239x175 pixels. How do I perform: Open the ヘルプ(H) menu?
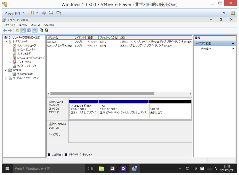point(49,25)
